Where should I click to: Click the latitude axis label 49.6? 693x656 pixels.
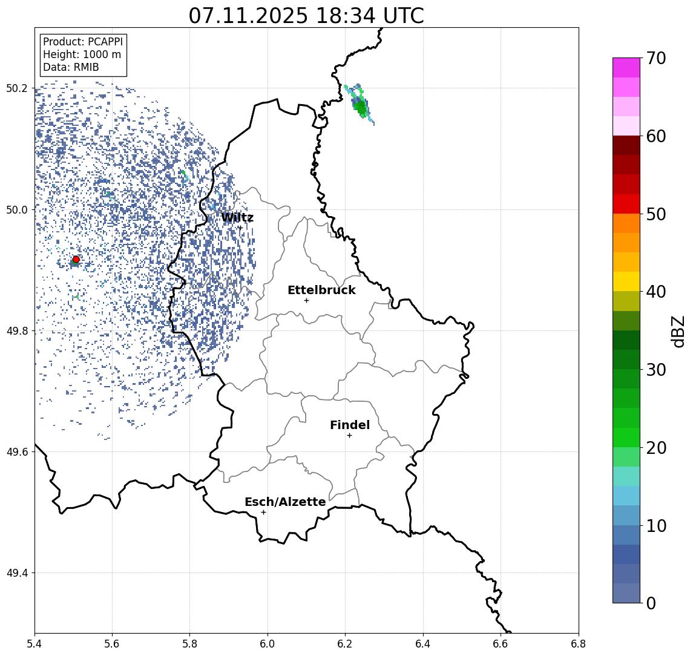pos(16,452)
